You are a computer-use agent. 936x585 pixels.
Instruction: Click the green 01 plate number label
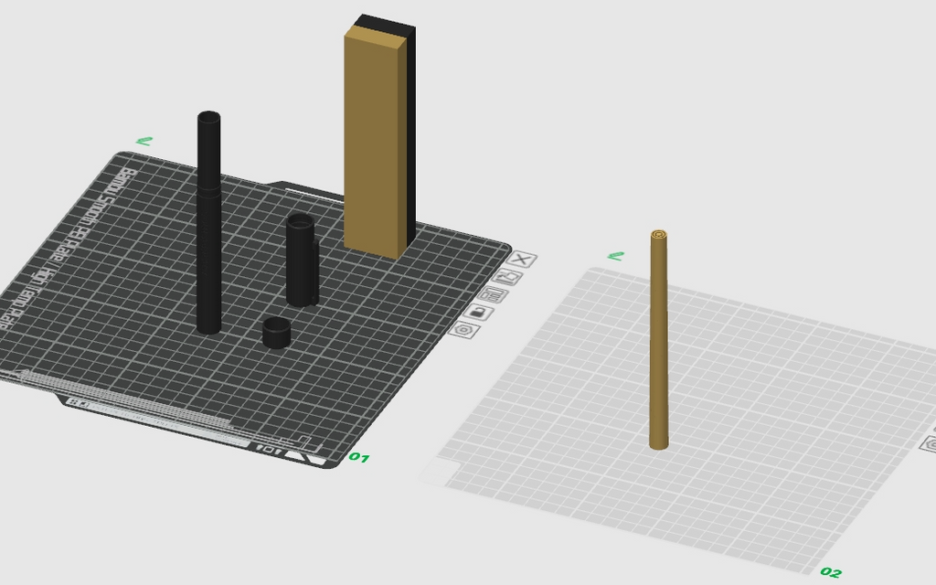358,457
